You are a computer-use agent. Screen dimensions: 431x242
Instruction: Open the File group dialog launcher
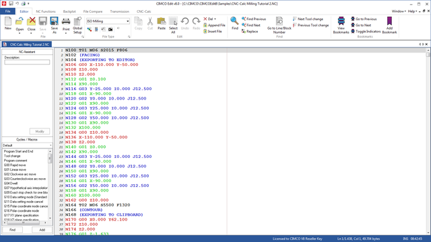82,36
